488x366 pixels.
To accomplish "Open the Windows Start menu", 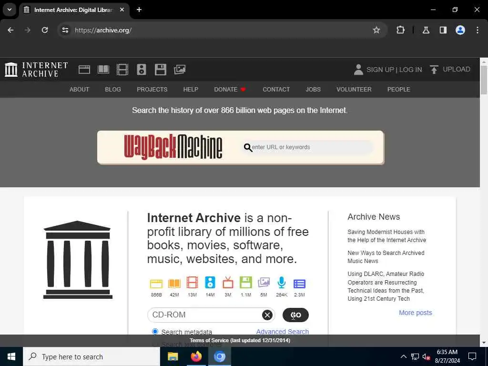I will tap(11, 356).
